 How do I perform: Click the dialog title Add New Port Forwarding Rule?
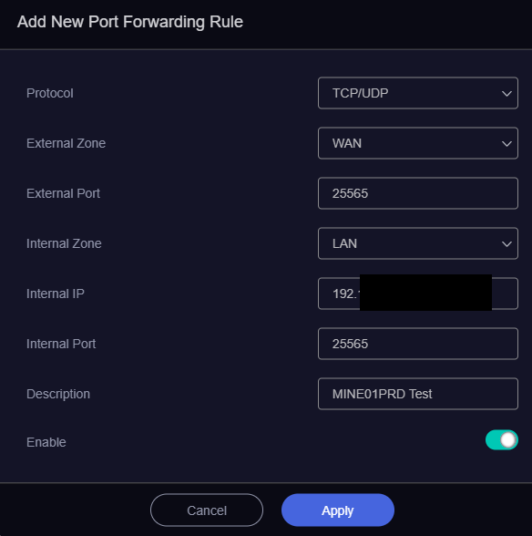[x=130, y=22]
